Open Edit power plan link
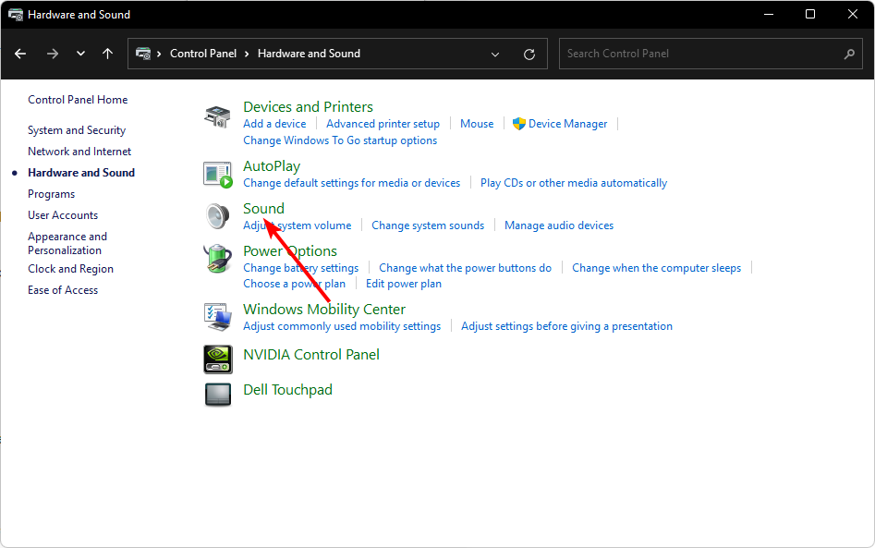Screen dimensions: 875x548 (x=404, y=284)
